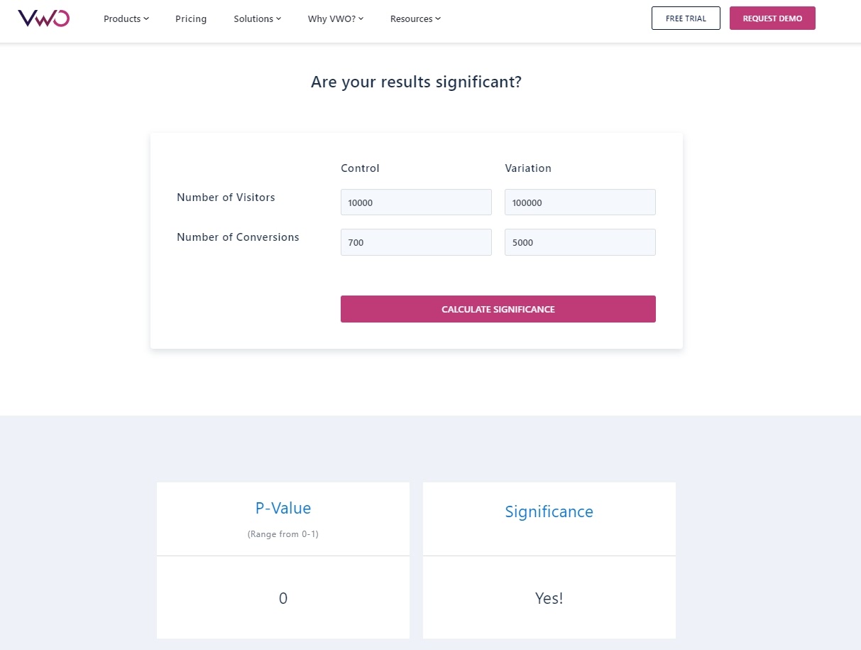The width and height of the screenshot is (861, 650).
Task: Open the Pricing page
Action: coord(191,19)
